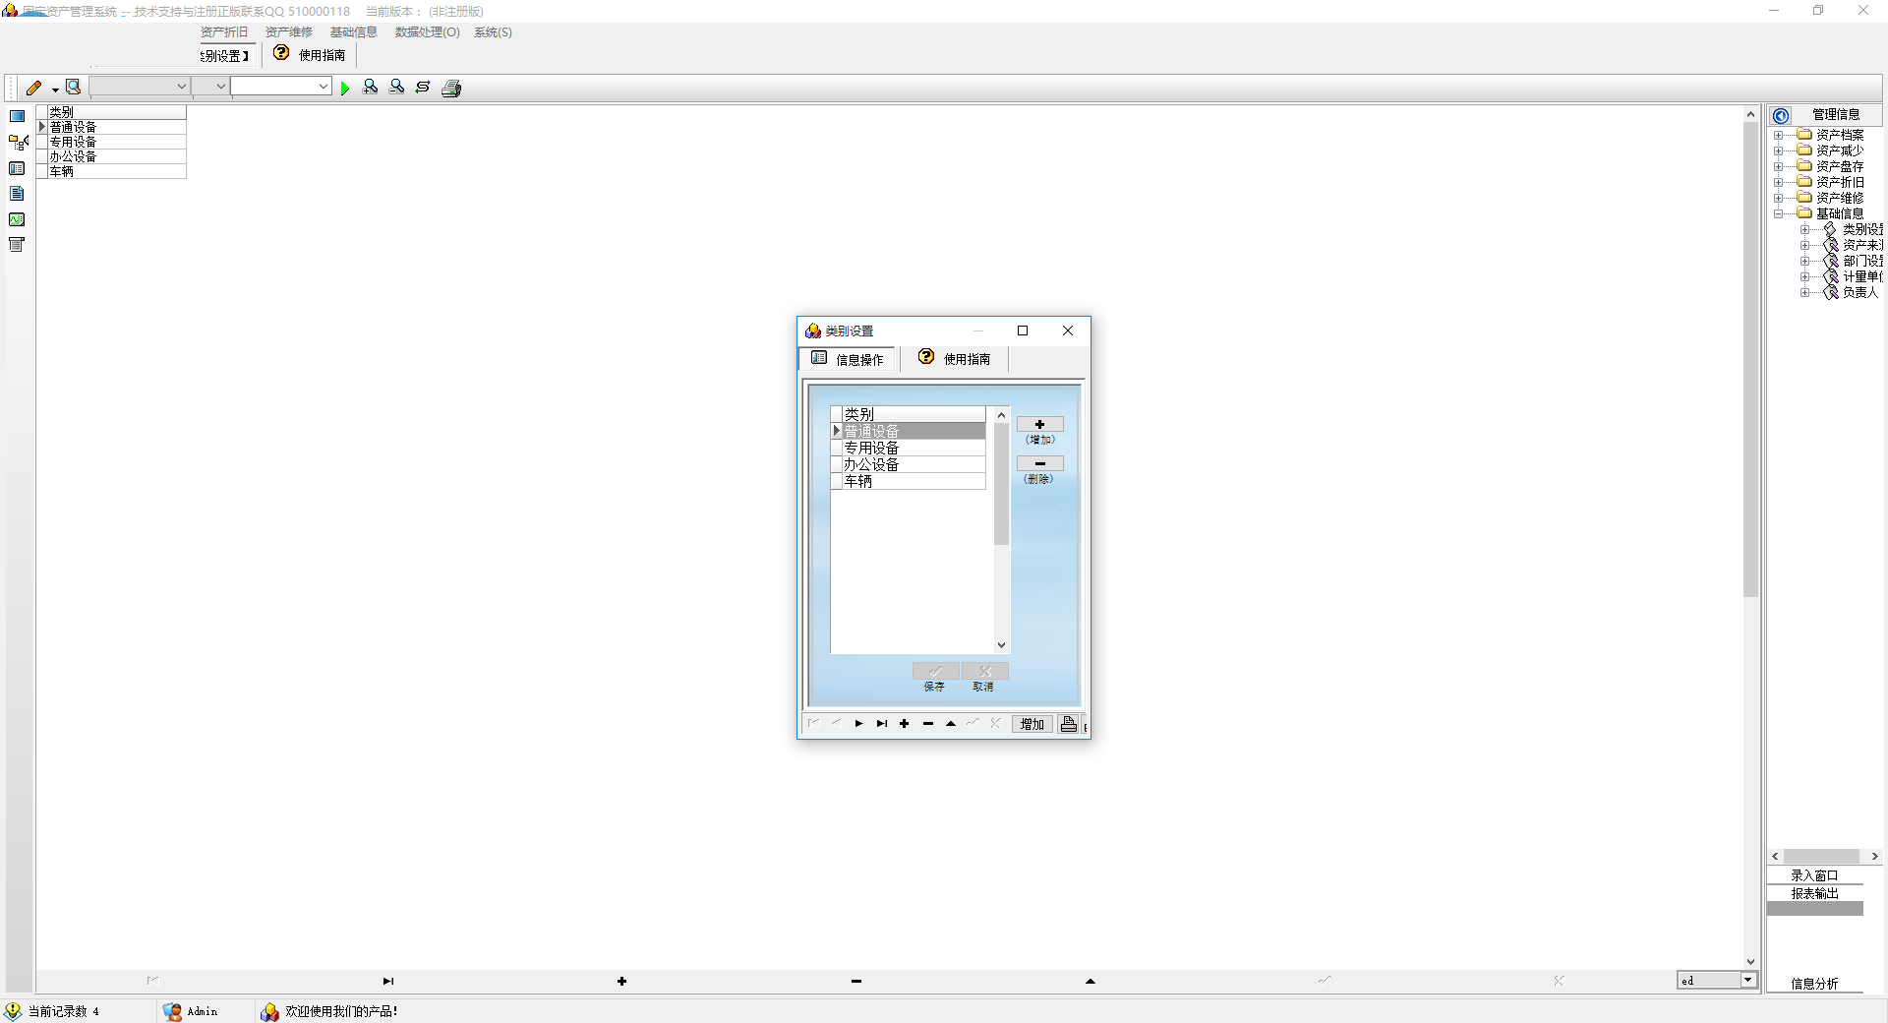The height and width of the screenshot is (1023, 1888).
Task: Collapse the 基础信息 tree node
Action: (1778, 213)
